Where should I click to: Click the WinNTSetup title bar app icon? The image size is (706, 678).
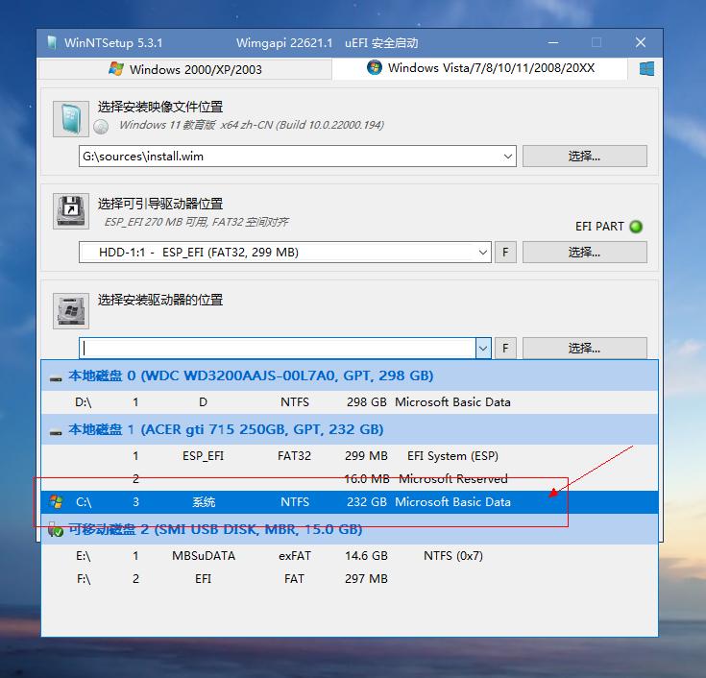pos(52,43)
